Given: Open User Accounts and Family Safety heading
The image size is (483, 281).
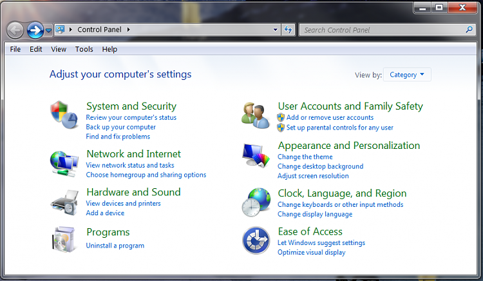Looking at the screenshot, I should (x=350, y=106).
